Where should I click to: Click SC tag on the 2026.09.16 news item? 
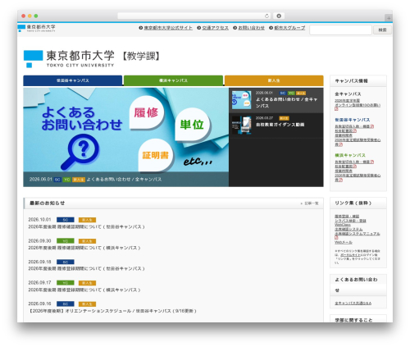point(66,304)
